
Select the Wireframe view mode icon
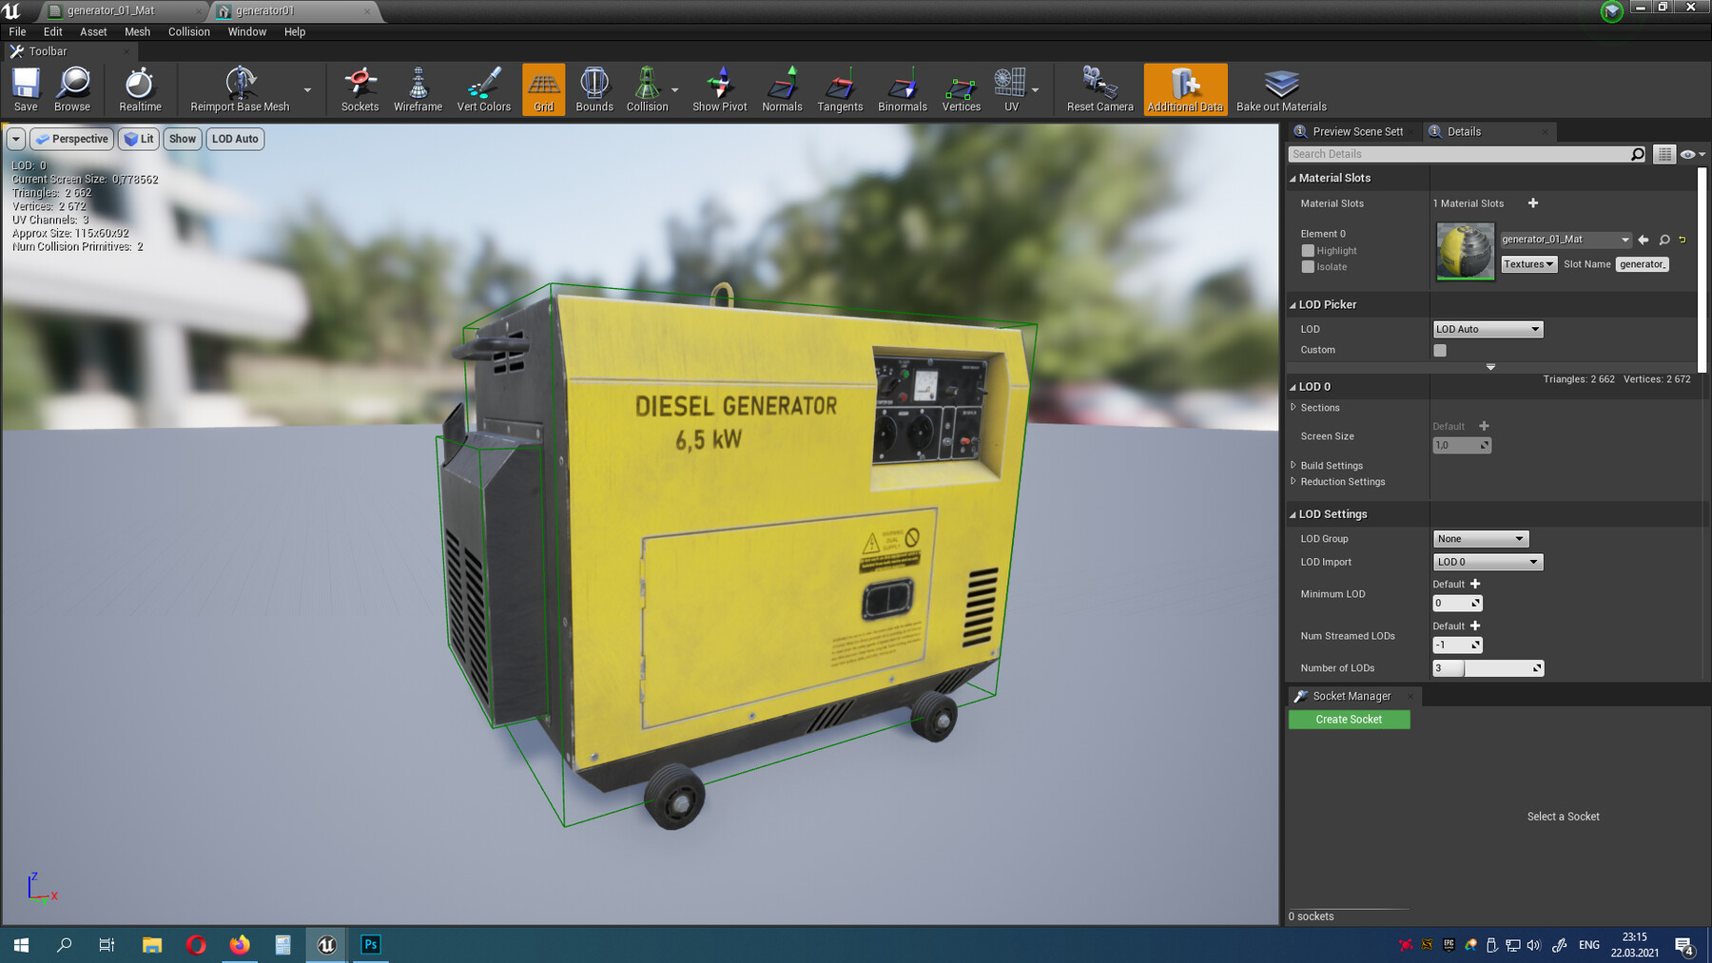coord(418,88)
